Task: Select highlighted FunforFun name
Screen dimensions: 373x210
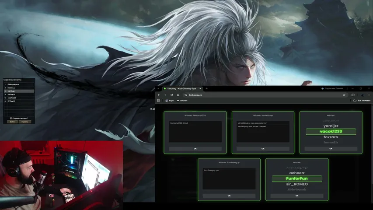Action: click(x=297, y=178)
